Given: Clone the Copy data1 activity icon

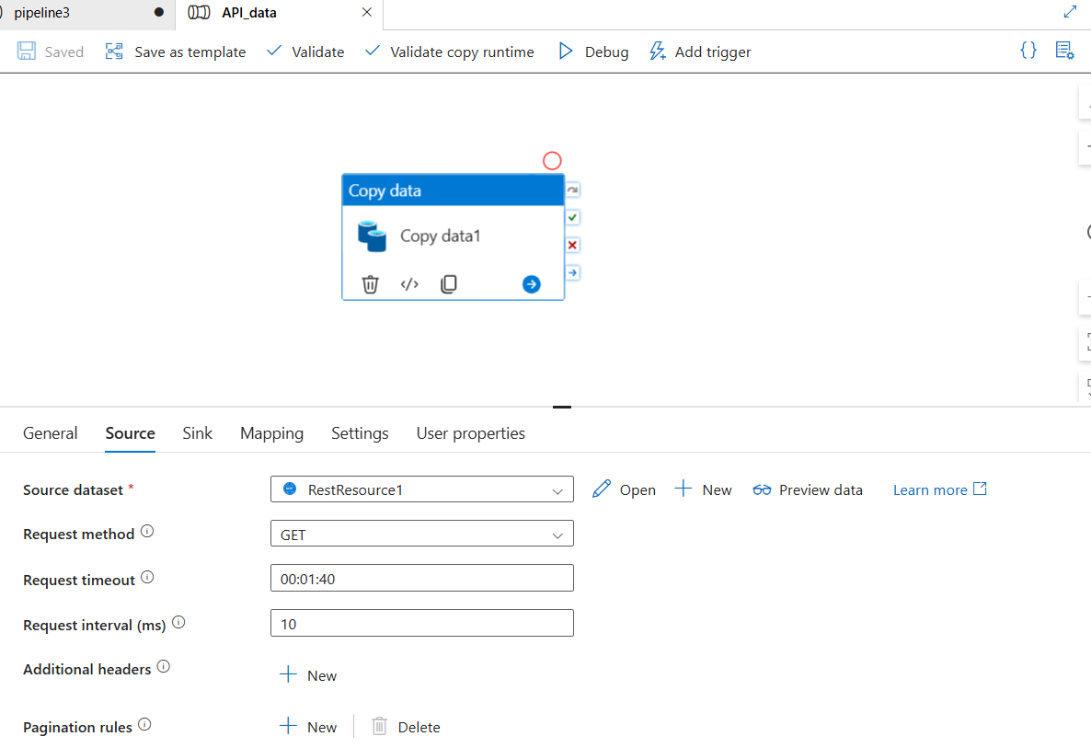Looking at the screenshot, I should pyautogui.click(x=449, y=284).
